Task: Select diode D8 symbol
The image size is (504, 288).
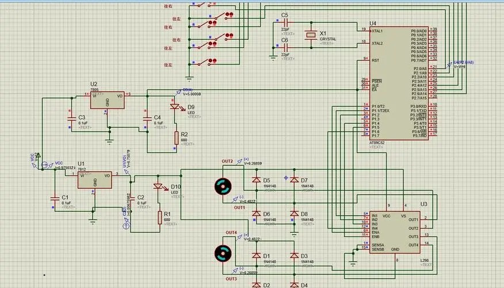Action: (294, 213)
